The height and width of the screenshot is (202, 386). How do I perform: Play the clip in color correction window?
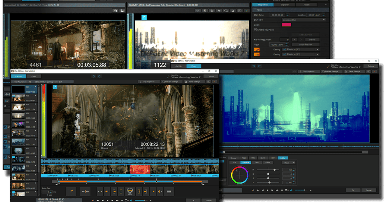(267, 190)
